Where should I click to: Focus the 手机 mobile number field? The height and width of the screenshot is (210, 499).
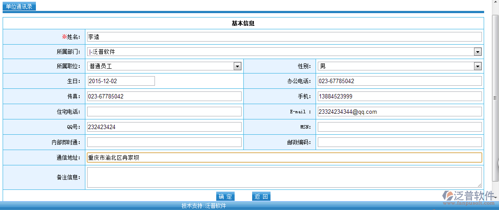click(399, 96)
